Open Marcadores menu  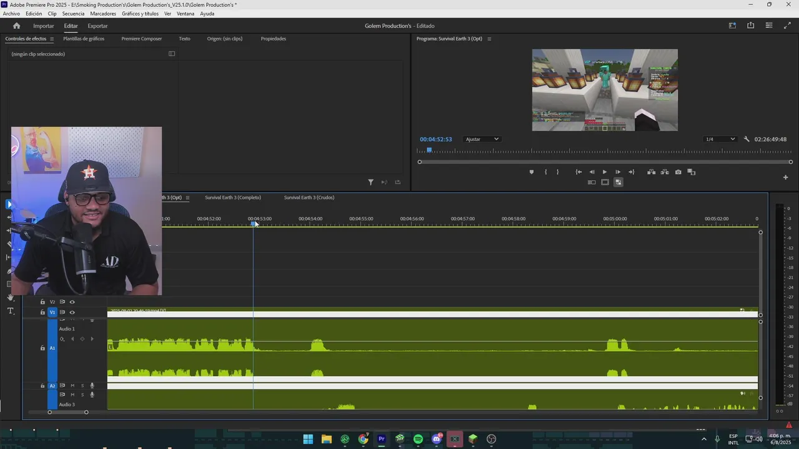click(103, 14)
